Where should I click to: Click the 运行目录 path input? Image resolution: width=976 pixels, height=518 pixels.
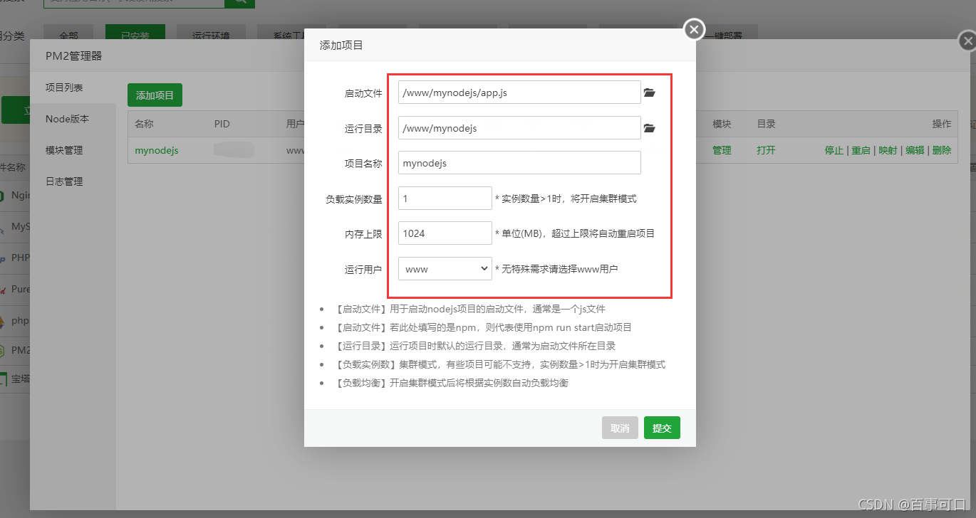tap(519, 128)
